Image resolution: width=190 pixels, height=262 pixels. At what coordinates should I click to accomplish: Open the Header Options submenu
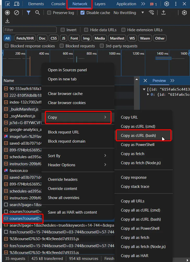click(78, 165)
